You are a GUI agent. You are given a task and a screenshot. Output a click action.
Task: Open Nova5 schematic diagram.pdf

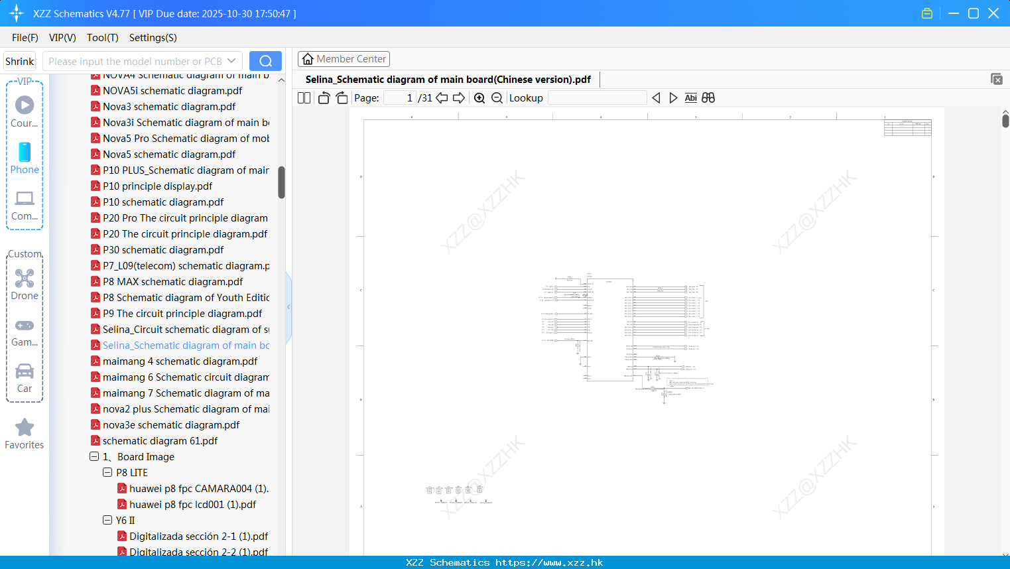point(169,154)
